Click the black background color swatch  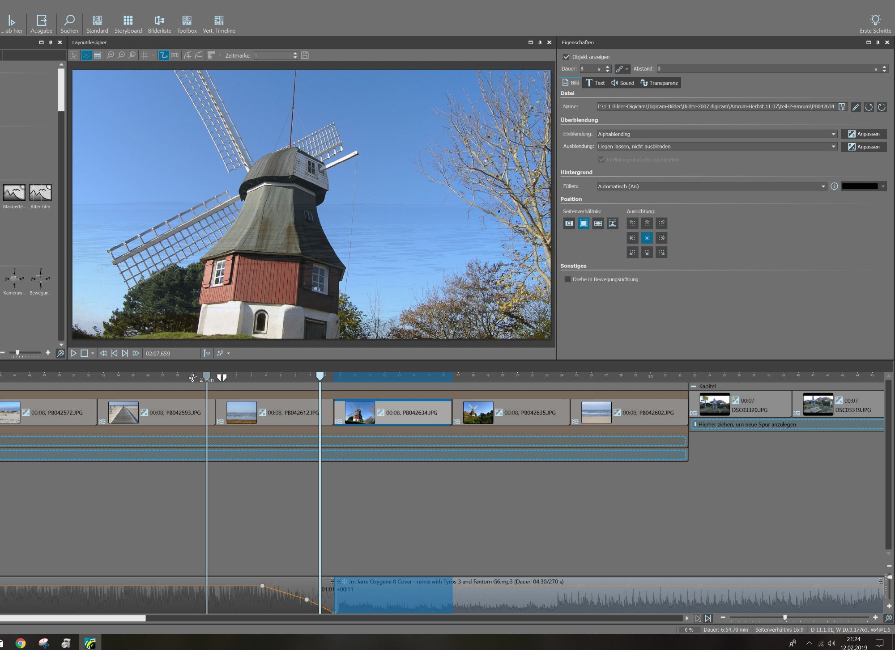point(860,186)
